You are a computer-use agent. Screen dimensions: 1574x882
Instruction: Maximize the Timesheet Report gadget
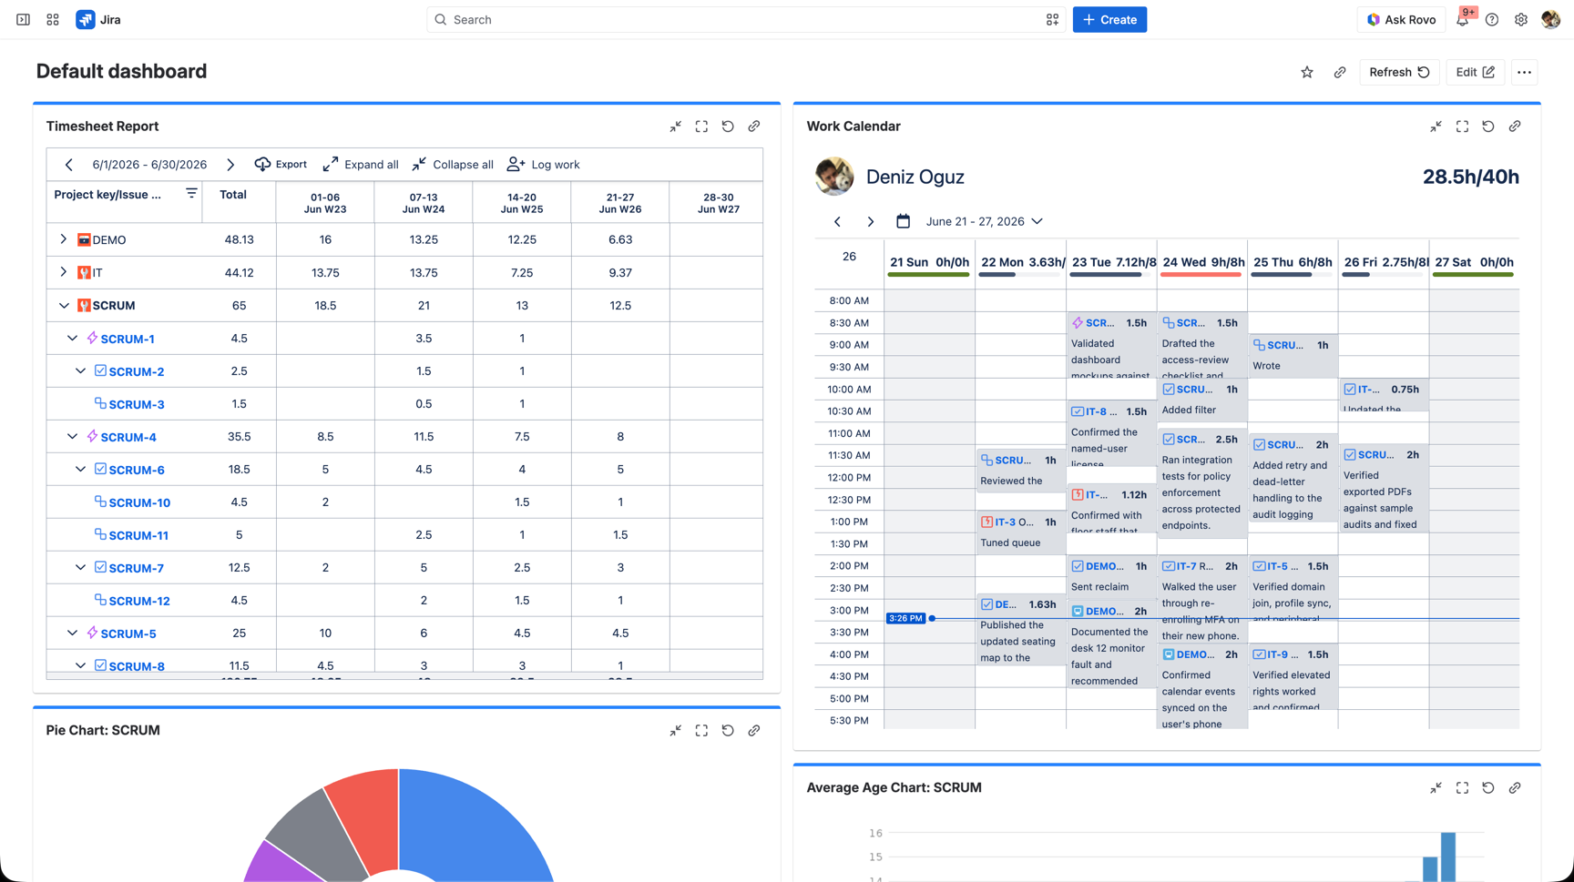tap(701, 127)
